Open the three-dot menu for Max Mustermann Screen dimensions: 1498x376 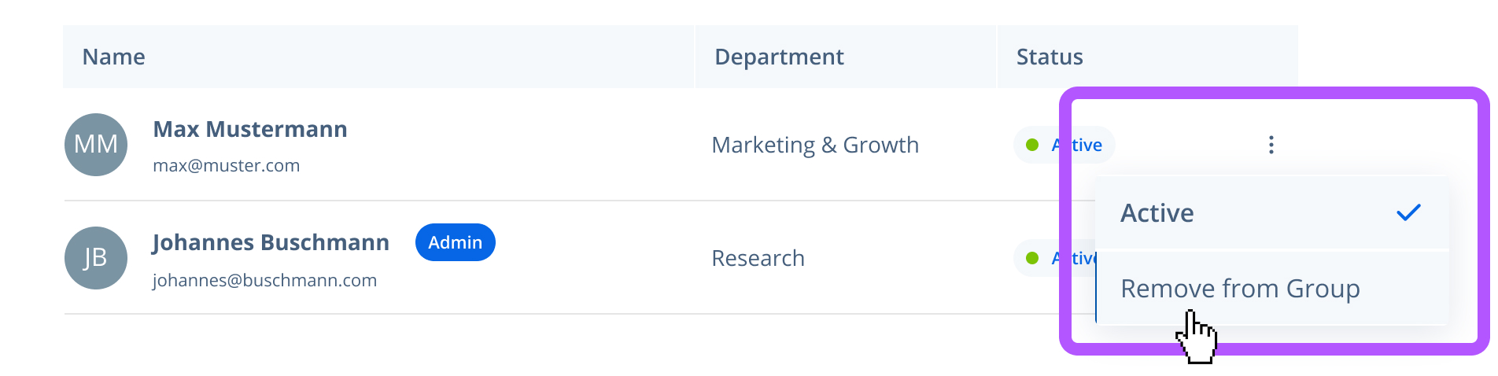coord(1271,145)
